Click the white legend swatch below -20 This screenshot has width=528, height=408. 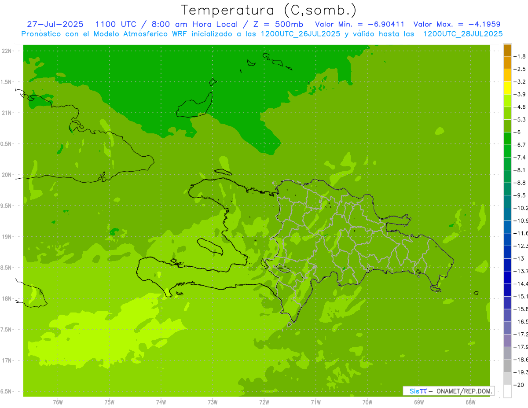point(507,391)
